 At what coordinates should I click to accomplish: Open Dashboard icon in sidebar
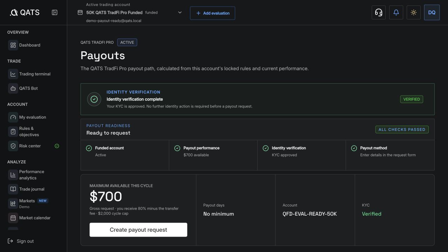tap(13, 45)
